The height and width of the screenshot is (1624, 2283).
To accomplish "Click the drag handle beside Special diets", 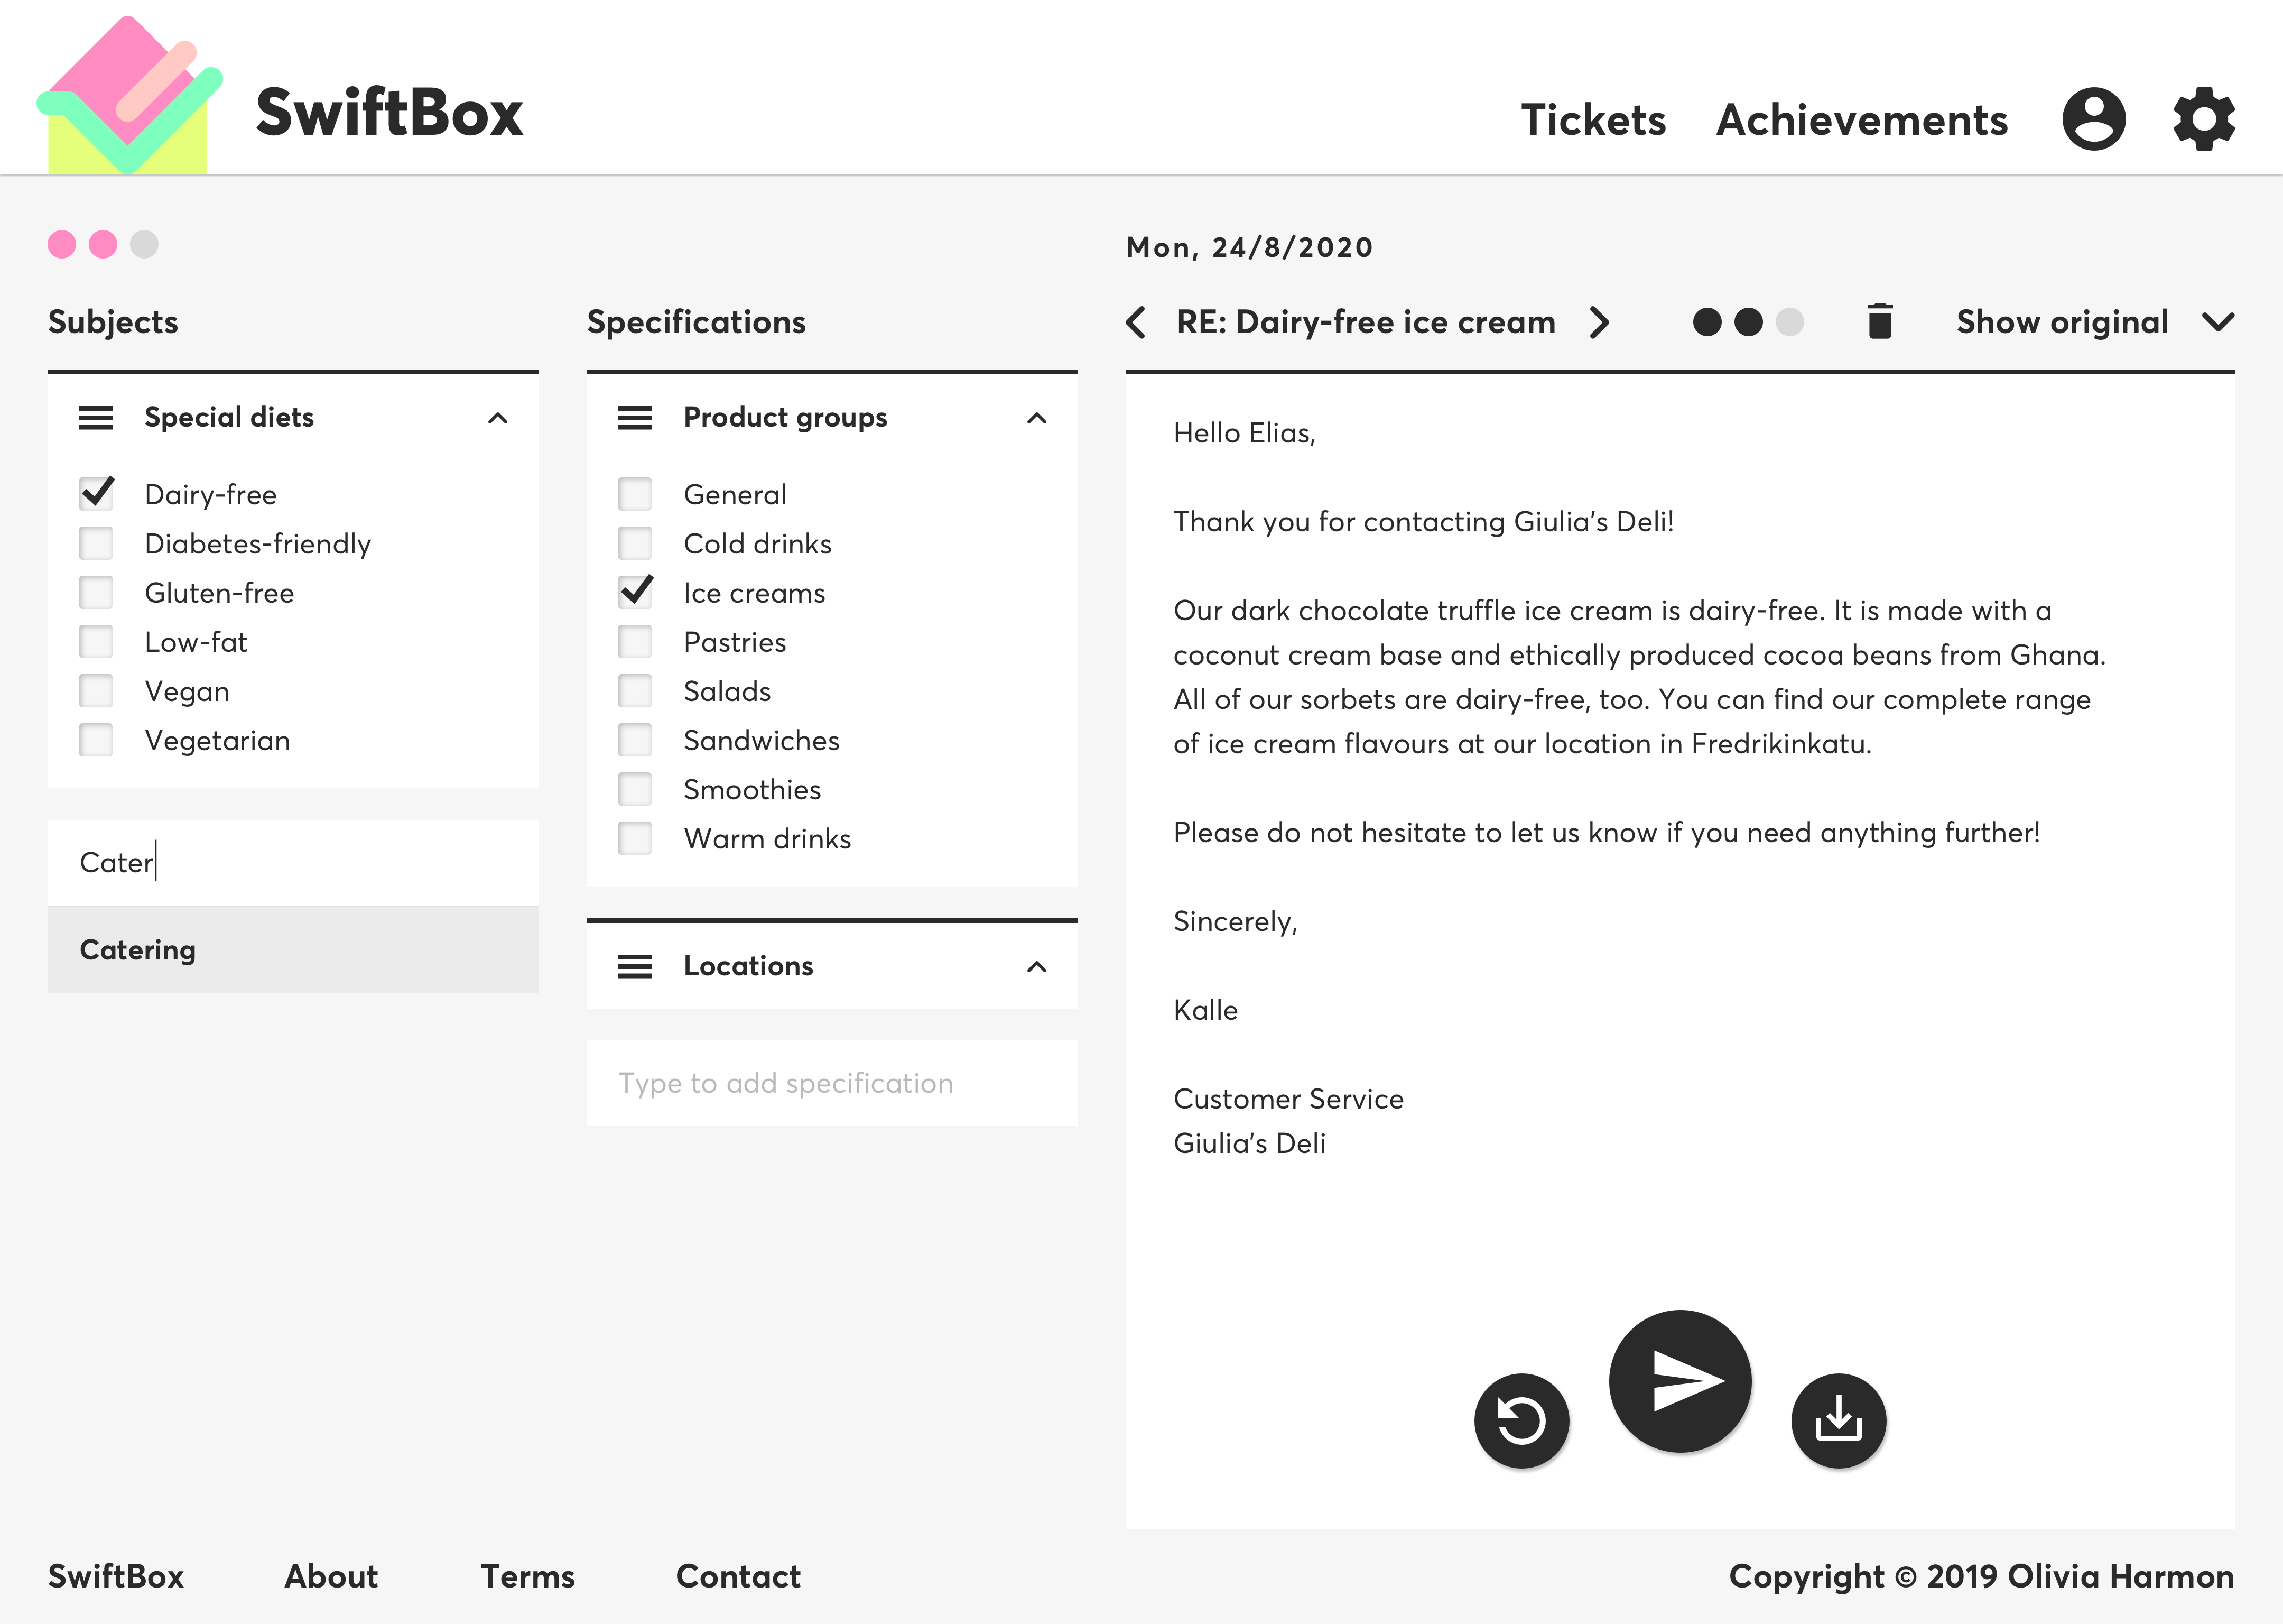I will click(x=96, y=418).
